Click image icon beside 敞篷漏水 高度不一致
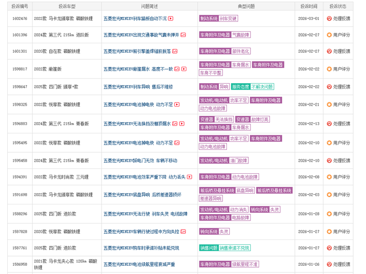 (x=177, y=69)
